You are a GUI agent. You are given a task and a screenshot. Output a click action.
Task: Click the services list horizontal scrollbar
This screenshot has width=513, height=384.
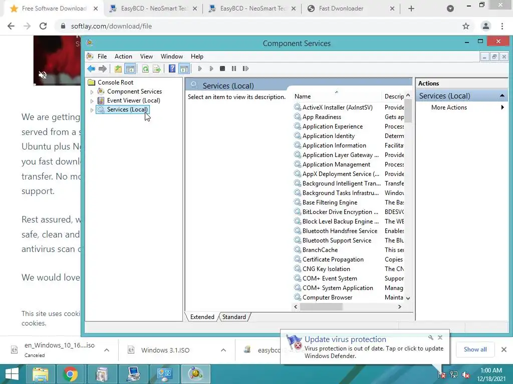point(321,306)
